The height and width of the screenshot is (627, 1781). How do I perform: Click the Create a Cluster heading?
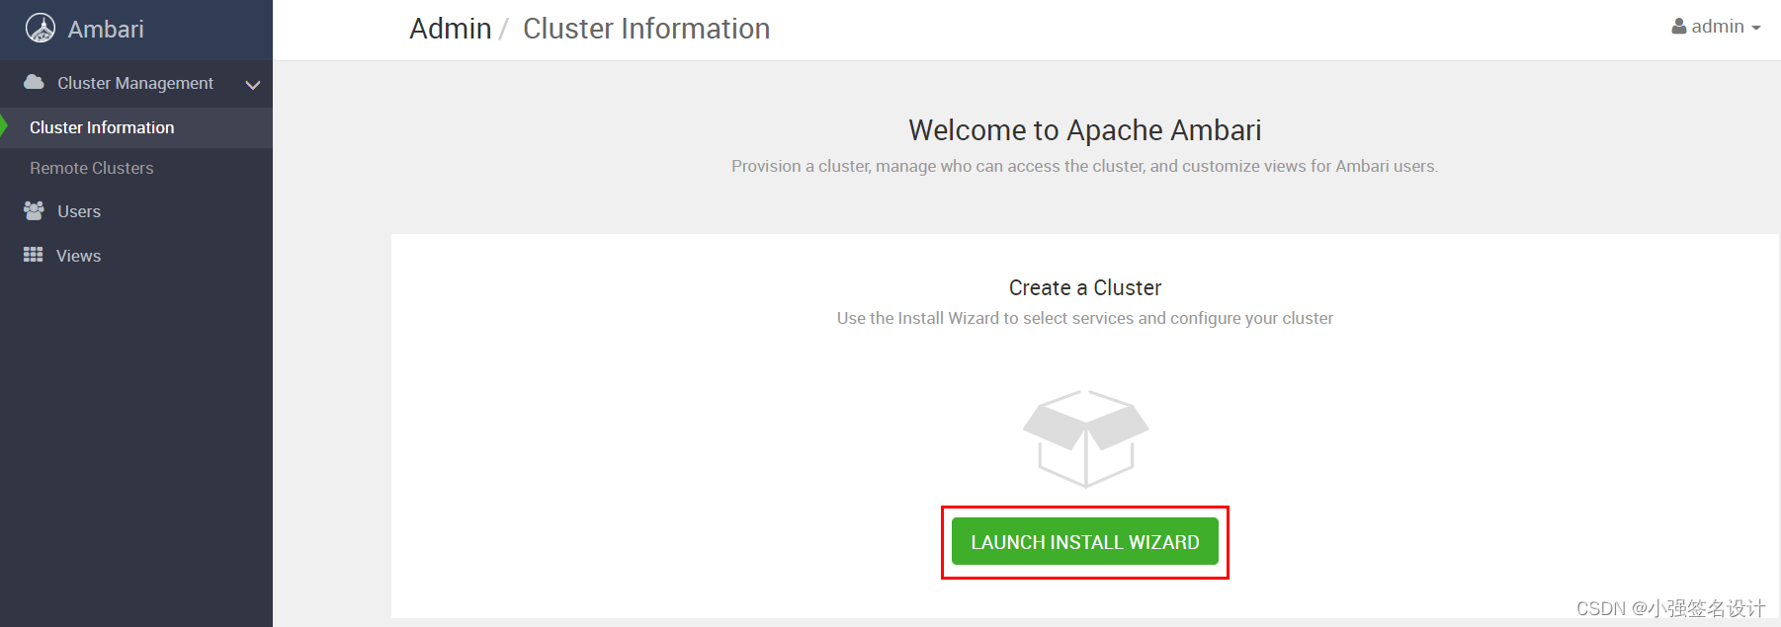(x=1085, y=287)
